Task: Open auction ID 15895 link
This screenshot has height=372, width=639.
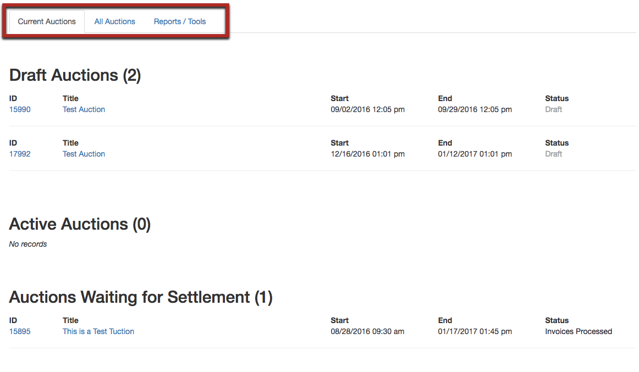Action: (20, 331)
